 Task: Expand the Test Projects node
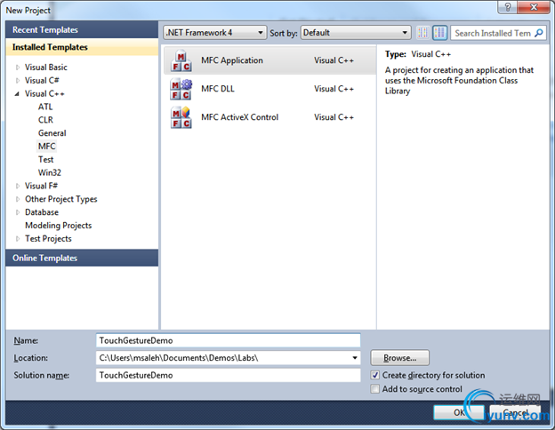click(x=18, y=239)
